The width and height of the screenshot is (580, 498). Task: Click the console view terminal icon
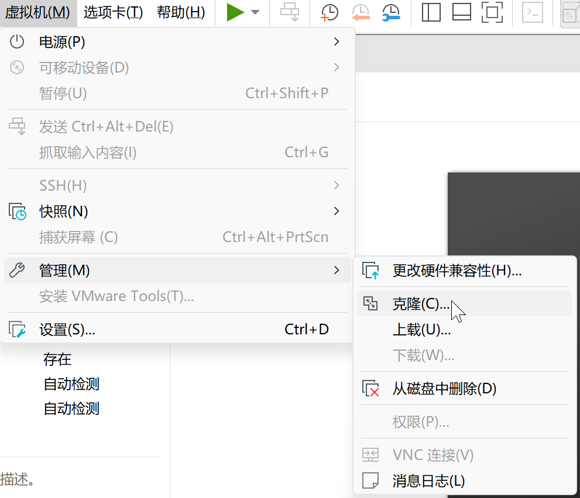click(532, 12)
